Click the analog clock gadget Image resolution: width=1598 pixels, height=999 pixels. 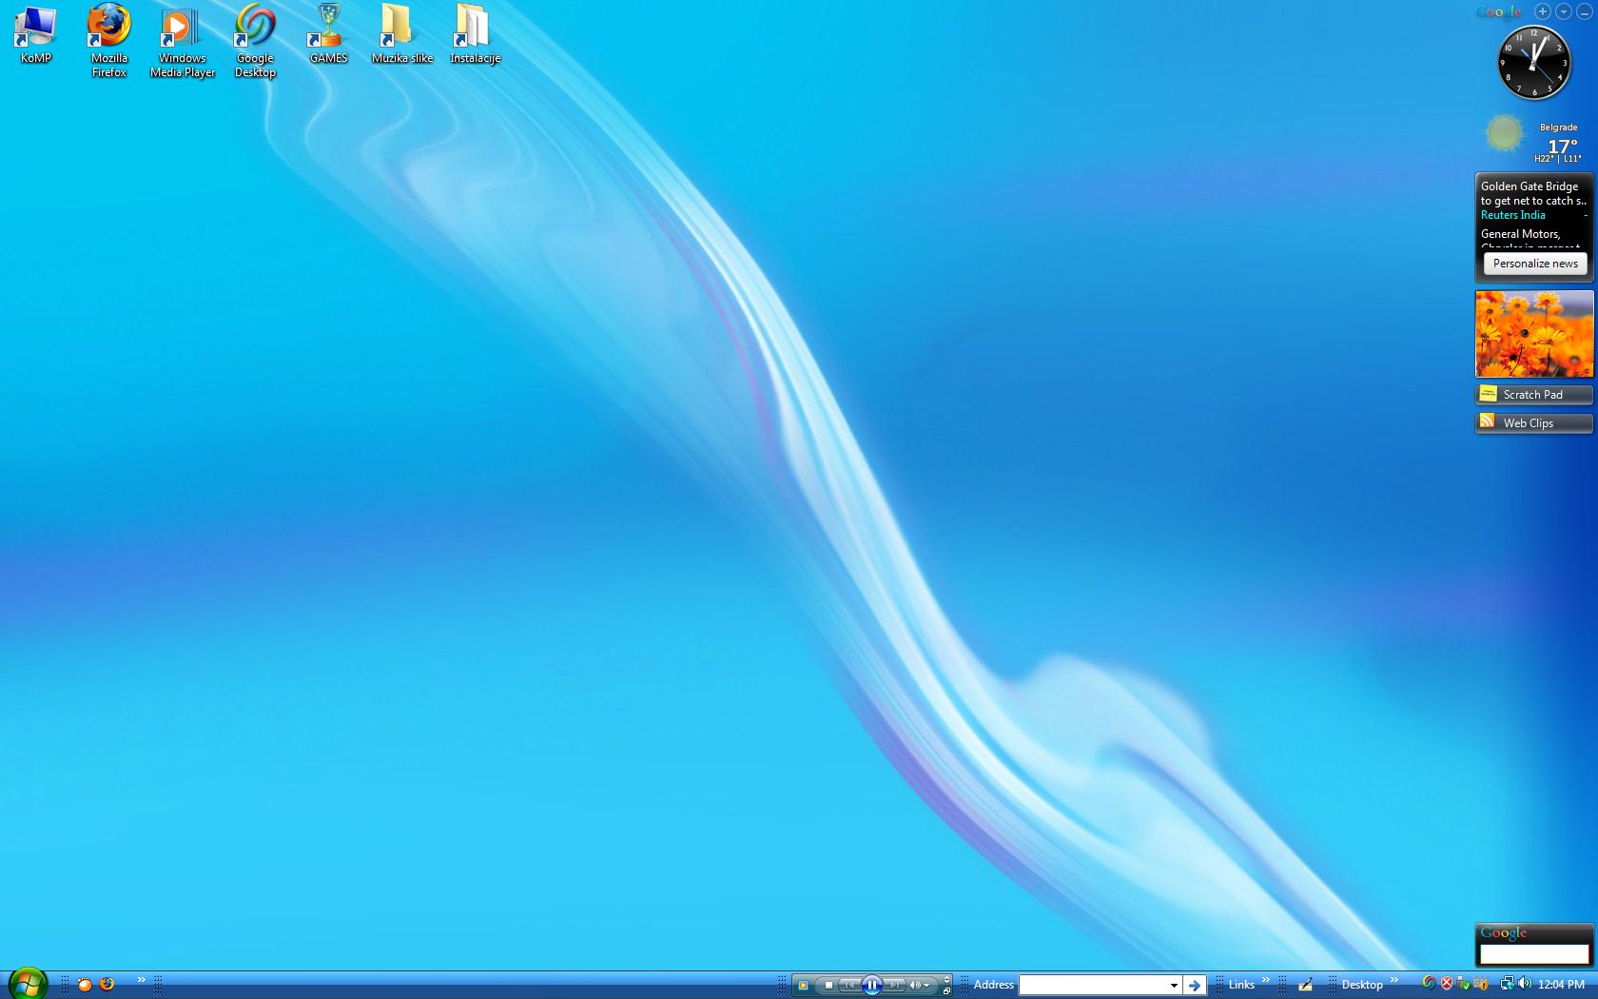[1534, 63]
